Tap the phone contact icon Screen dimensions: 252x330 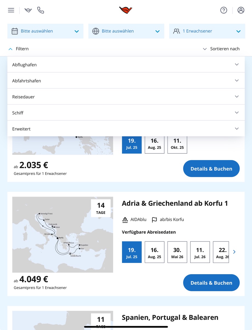[x=41, y=10]
